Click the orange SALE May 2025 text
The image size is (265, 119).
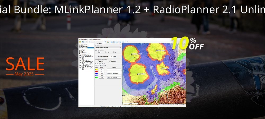click(25, 67)
